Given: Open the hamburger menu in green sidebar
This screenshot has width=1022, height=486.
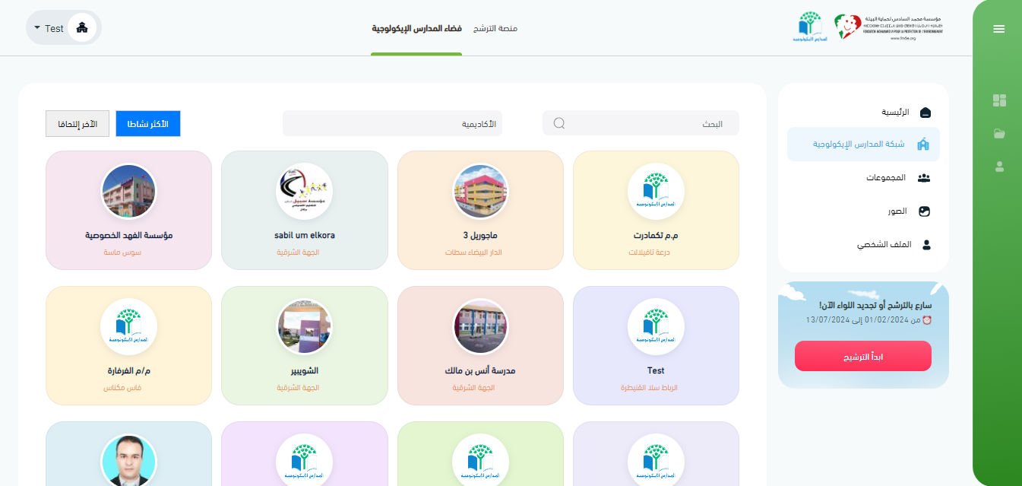Looking at the screenshot, I should click(x=998, y=29).
